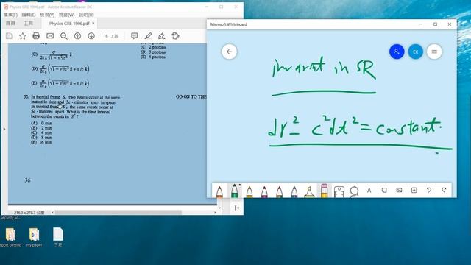Viewport: 471px width, 265px height.
Task: Click the horizontal scrollbar in Acrobat
Action: (x=118, y=212)
